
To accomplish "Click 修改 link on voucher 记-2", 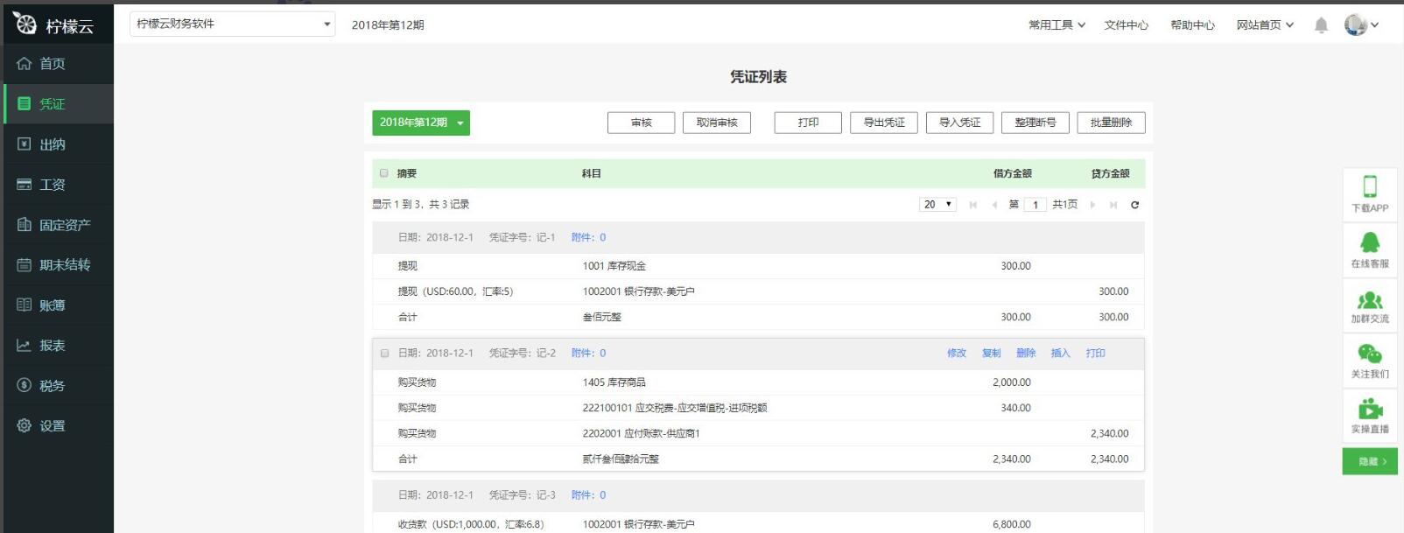I will [x=957, y=354].
